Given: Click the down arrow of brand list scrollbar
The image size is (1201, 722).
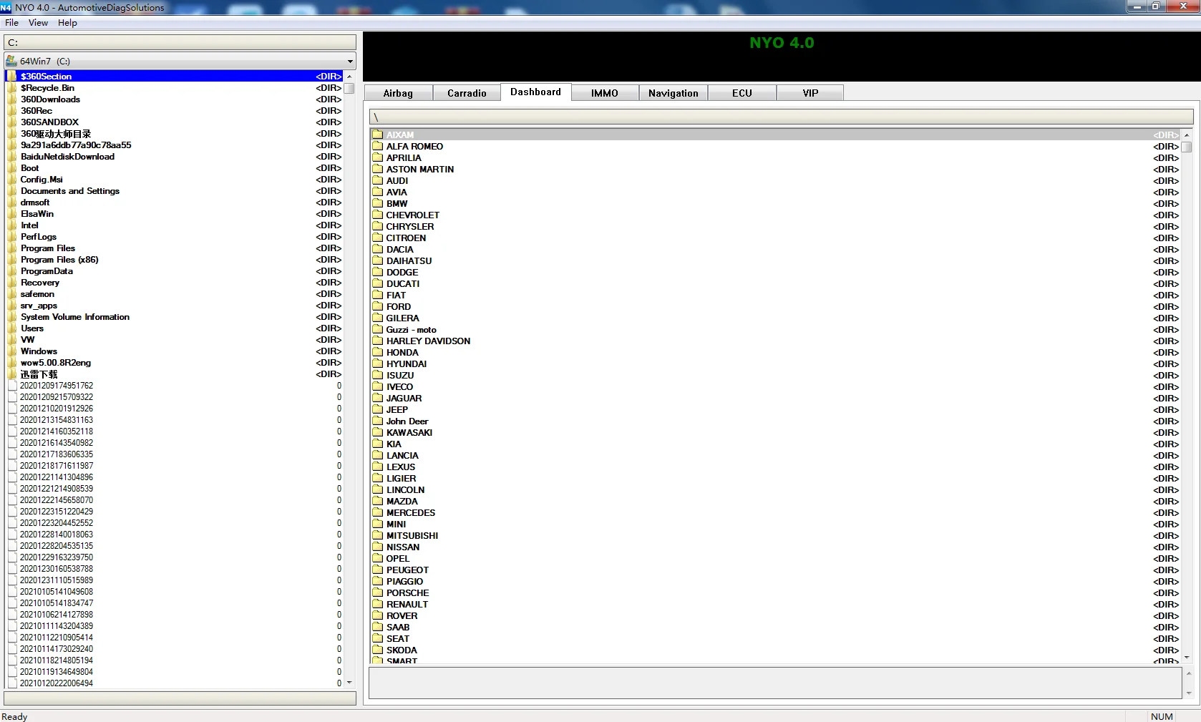Looking at the screenshot, I should click(x=1187, y=658).
